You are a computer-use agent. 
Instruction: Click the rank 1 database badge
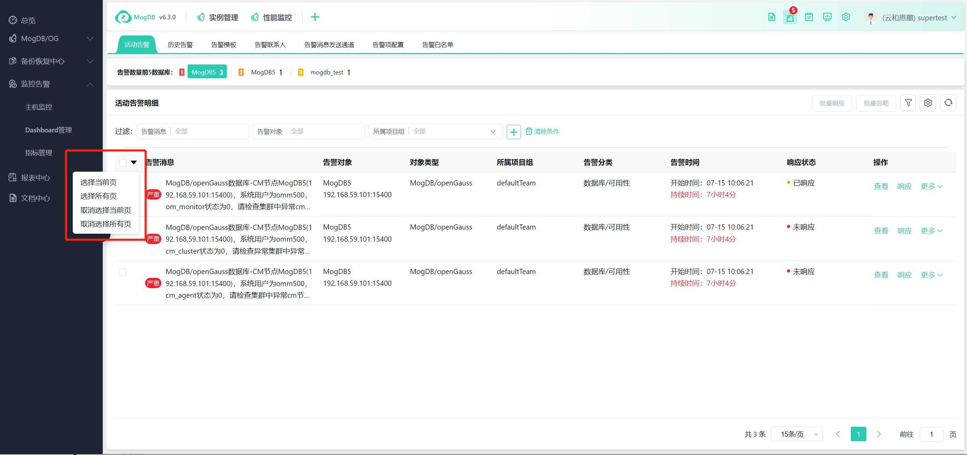point(182,72)
